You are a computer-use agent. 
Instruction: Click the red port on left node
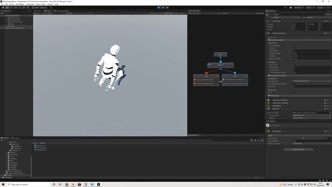pyautogui.click(x=206, y=73)
